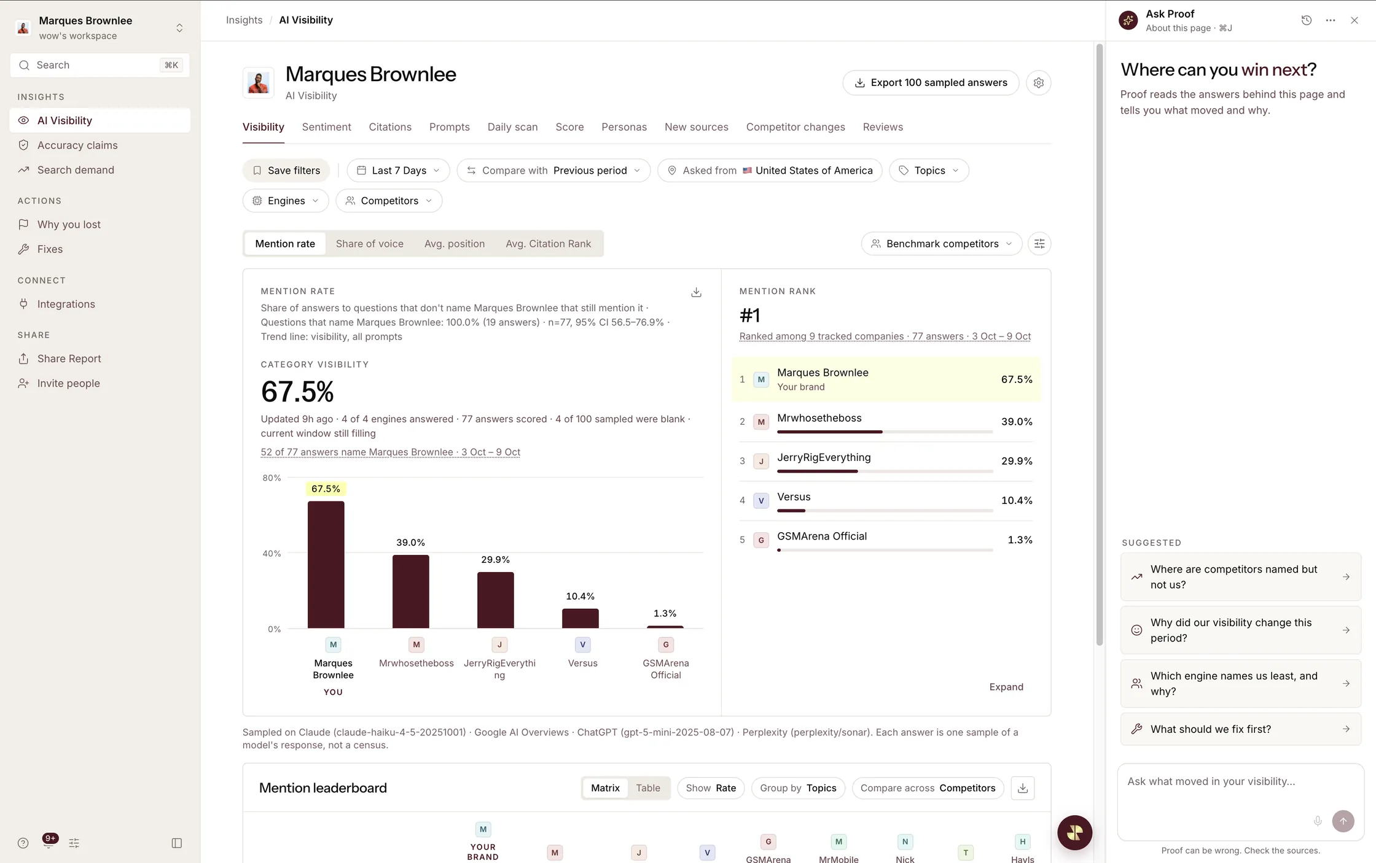The image size is (1376, 863).
Task: Open Ask Proof chat history icon
Action: pos(1307,20)
